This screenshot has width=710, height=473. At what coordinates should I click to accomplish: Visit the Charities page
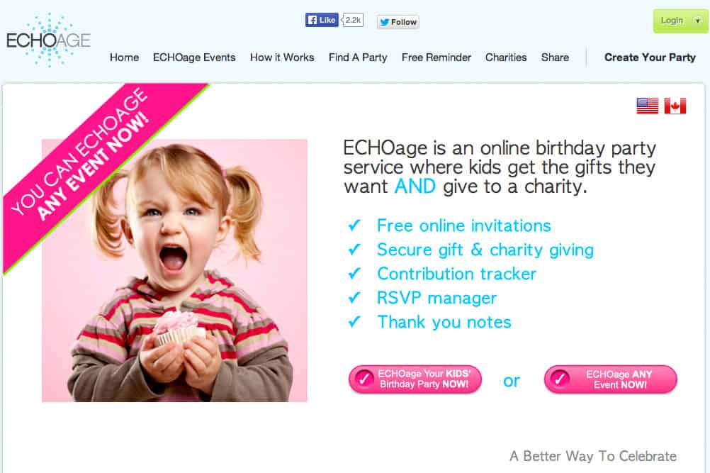pyautogui.click(x=506, y=57)
